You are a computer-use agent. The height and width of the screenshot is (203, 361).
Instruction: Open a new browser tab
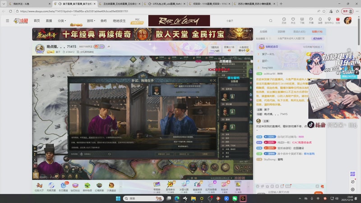click(x=281, y=4)
